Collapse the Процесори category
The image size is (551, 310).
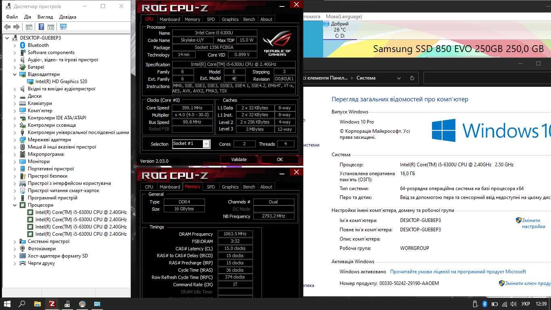click(15, 205)
